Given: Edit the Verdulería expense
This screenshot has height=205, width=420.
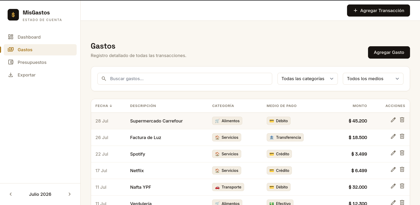Looking at the screenshot, I should (393, 202).
